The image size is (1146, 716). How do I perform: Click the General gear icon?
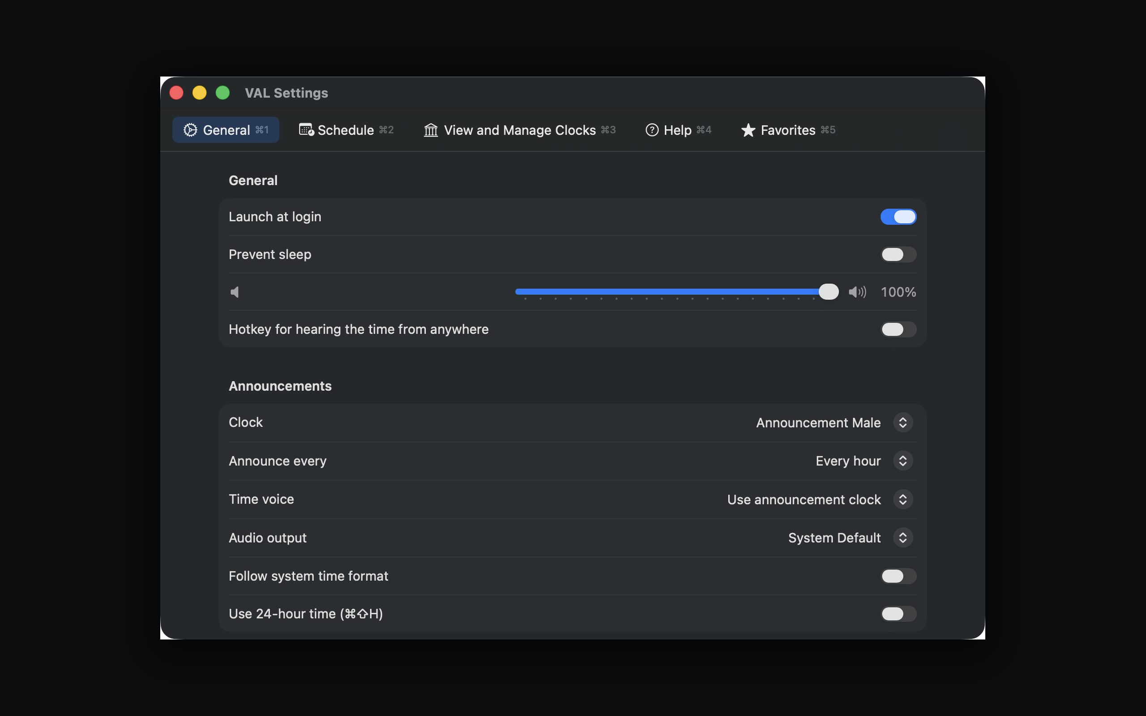[190, 130]
